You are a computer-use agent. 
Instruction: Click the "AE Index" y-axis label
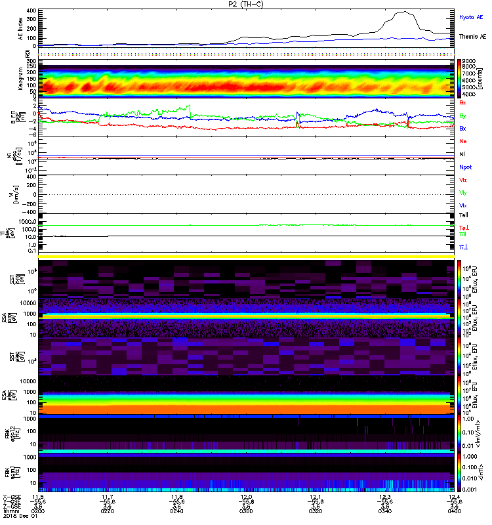[21, 29]
